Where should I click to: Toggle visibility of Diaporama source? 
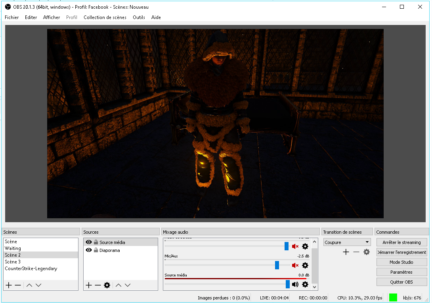89,250
